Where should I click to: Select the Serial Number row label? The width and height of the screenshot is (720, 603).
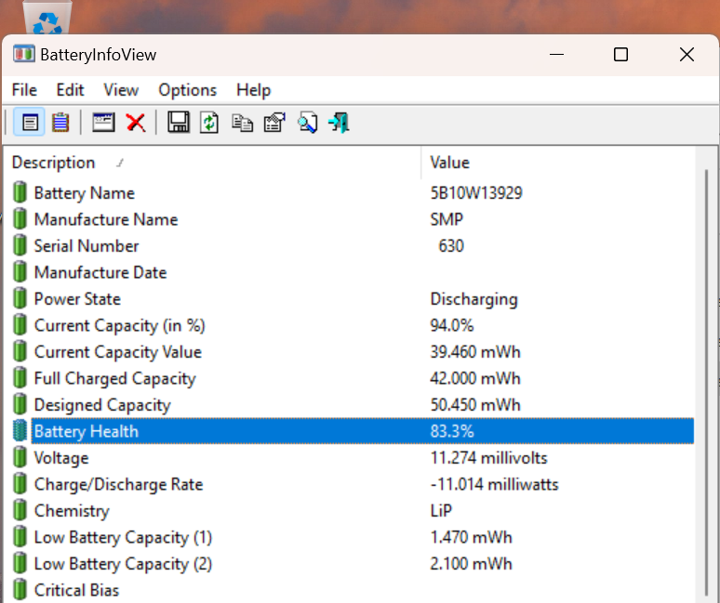pyautogui.click(x=87, y=246)
